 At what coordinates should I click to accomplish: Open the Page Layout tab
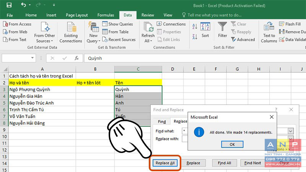click(77, 15)
